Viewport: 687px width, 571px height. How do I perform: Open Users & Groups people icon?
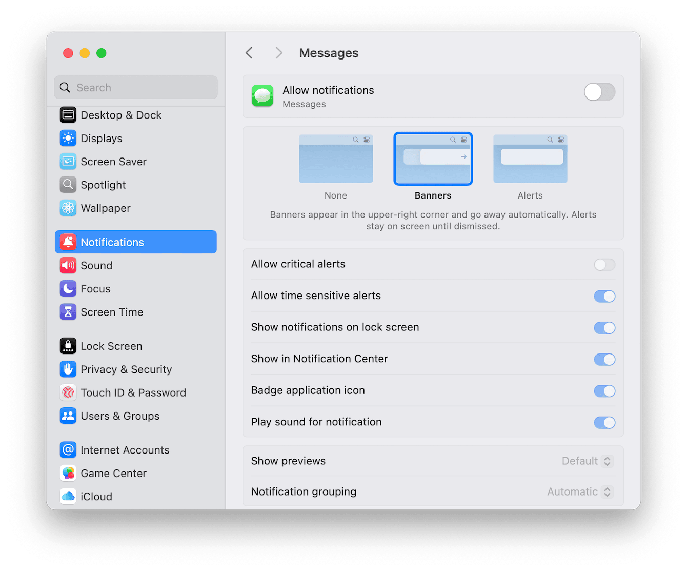click(68, 416)
